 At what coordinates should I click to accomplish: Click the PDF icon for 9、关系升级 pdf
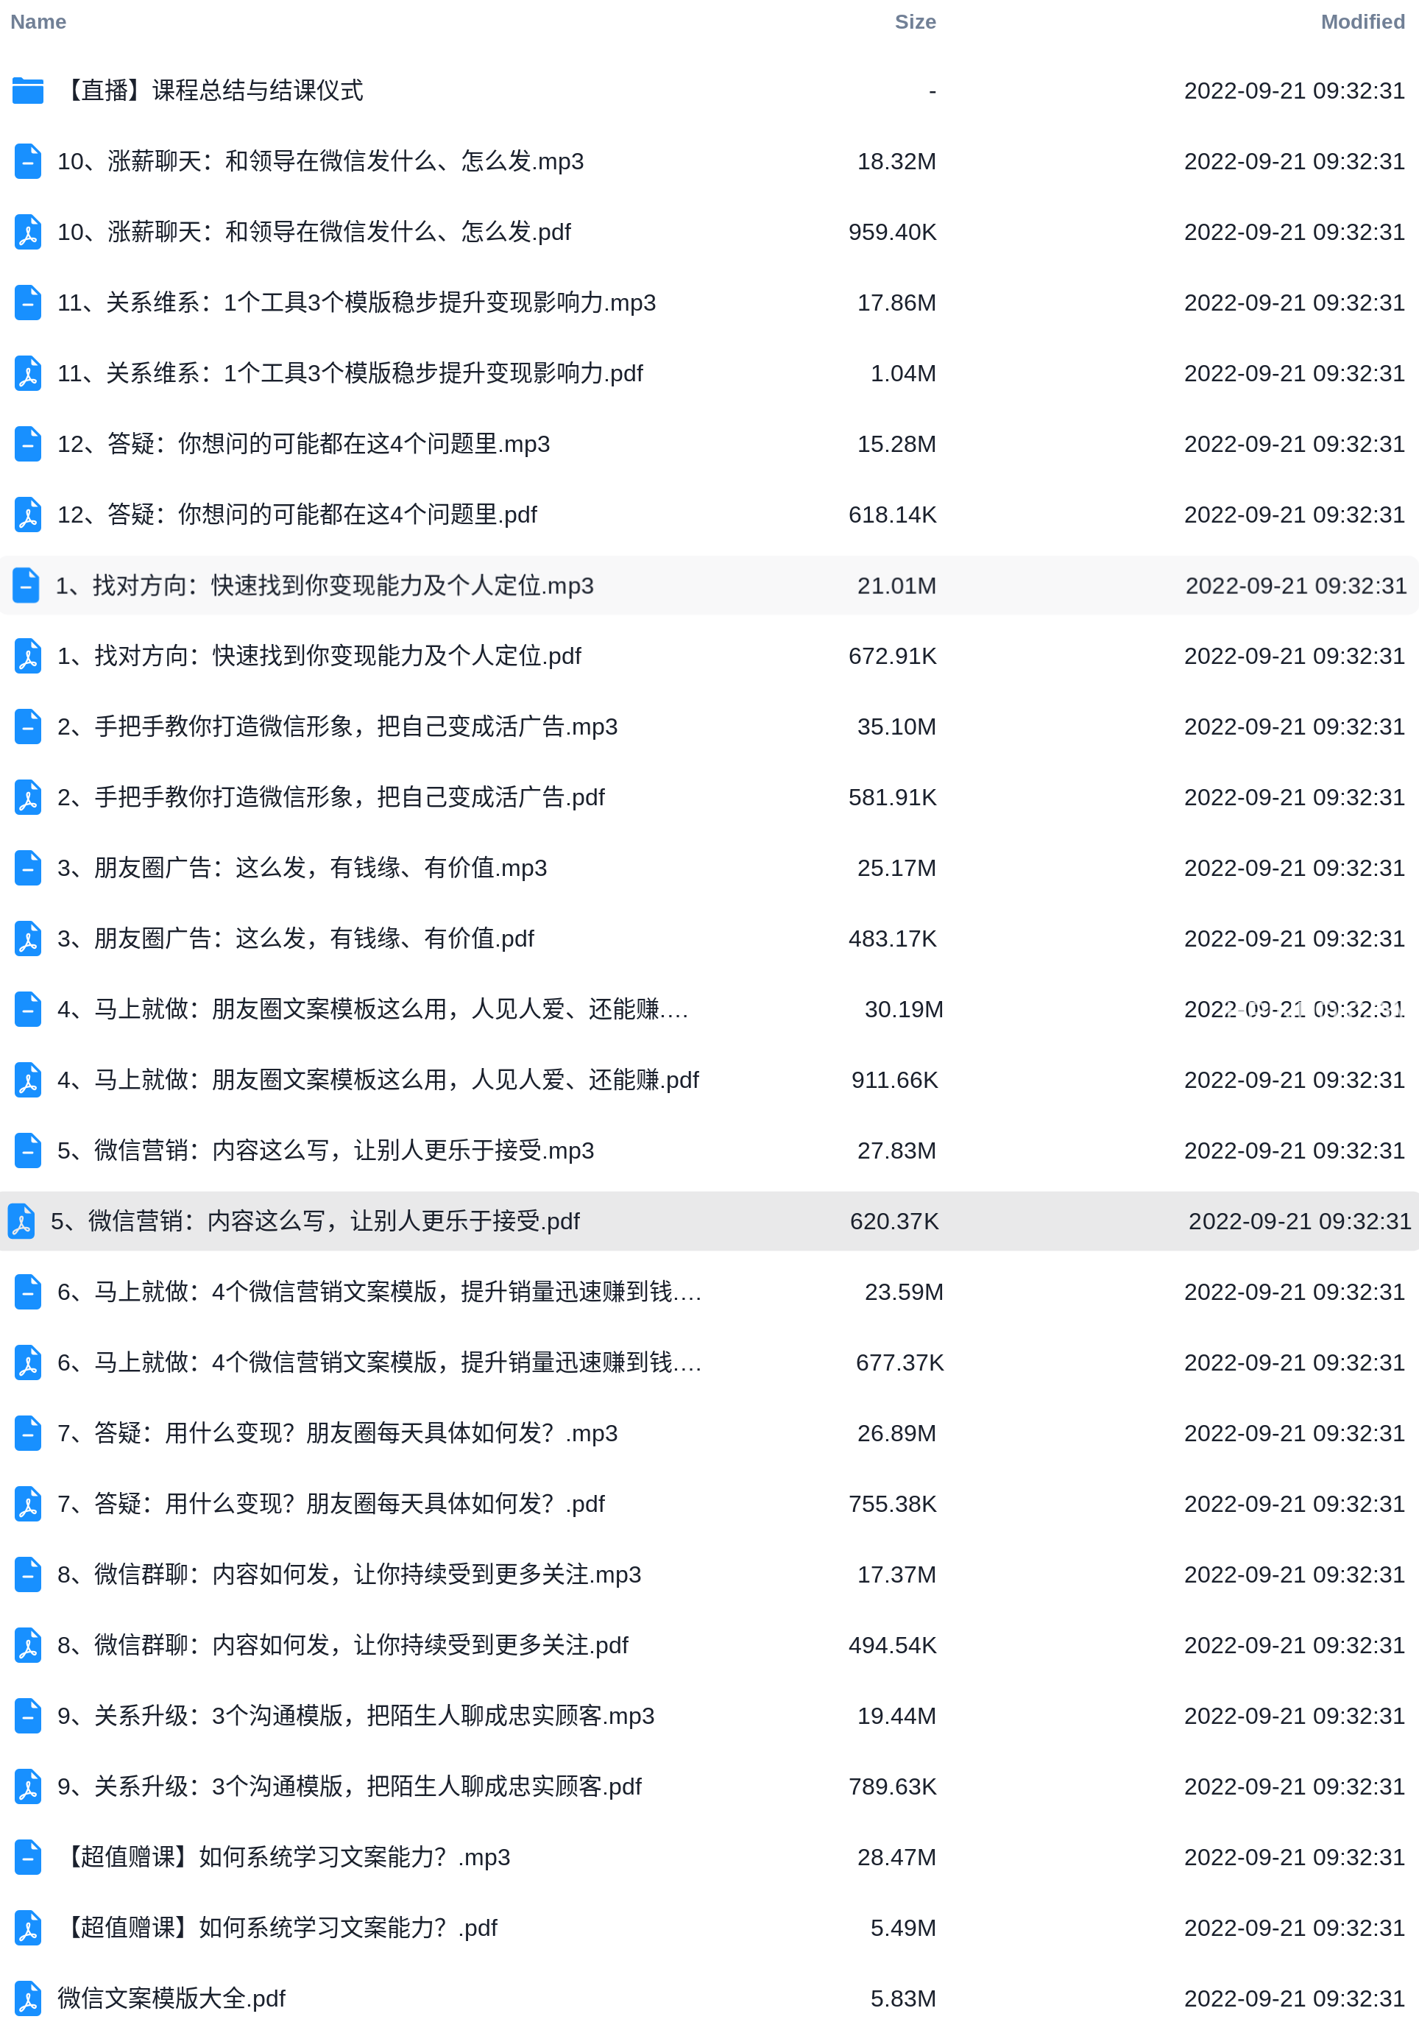29,1786
